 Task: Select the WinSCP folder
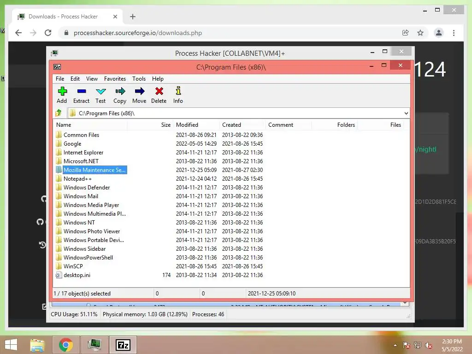(x=73, y=266)
